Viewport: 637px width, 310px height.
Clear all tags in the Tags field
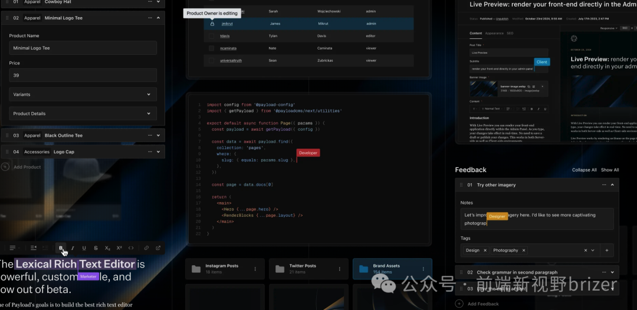click(x=586, y=250)
